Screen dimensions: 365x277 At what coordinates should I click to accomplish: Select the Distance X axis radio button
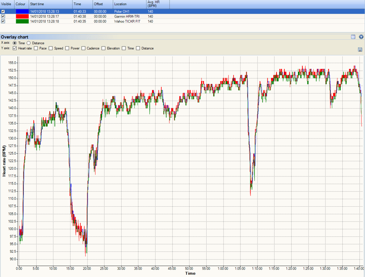(x=29, y=43)
